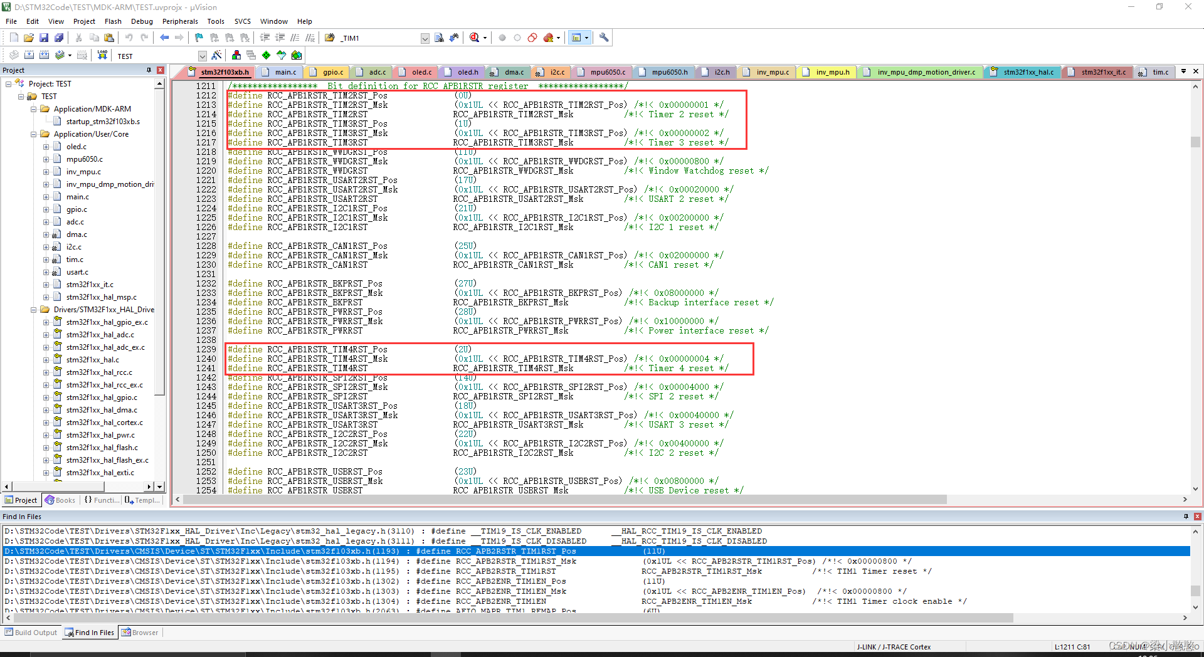Open Select Software Packs icon
Viewport: 1204px width, 657px height.
click(x=282, y=55)
